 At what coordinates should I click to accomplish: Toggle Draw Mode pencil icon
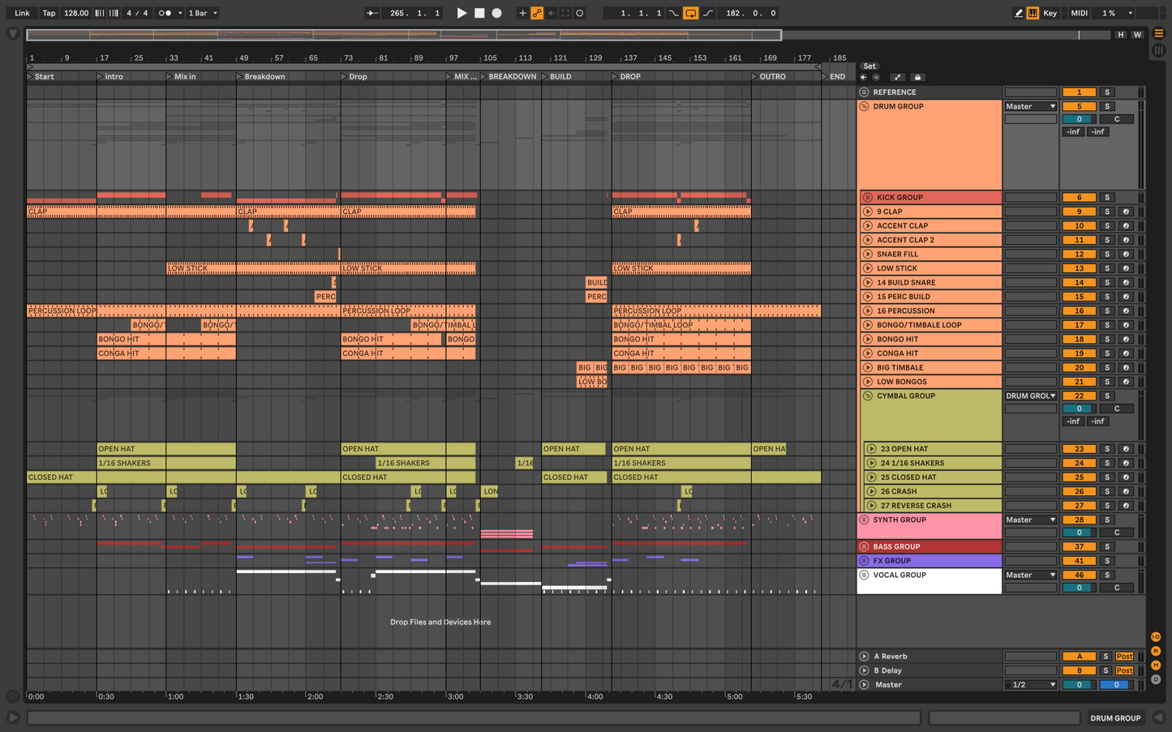1019,13
